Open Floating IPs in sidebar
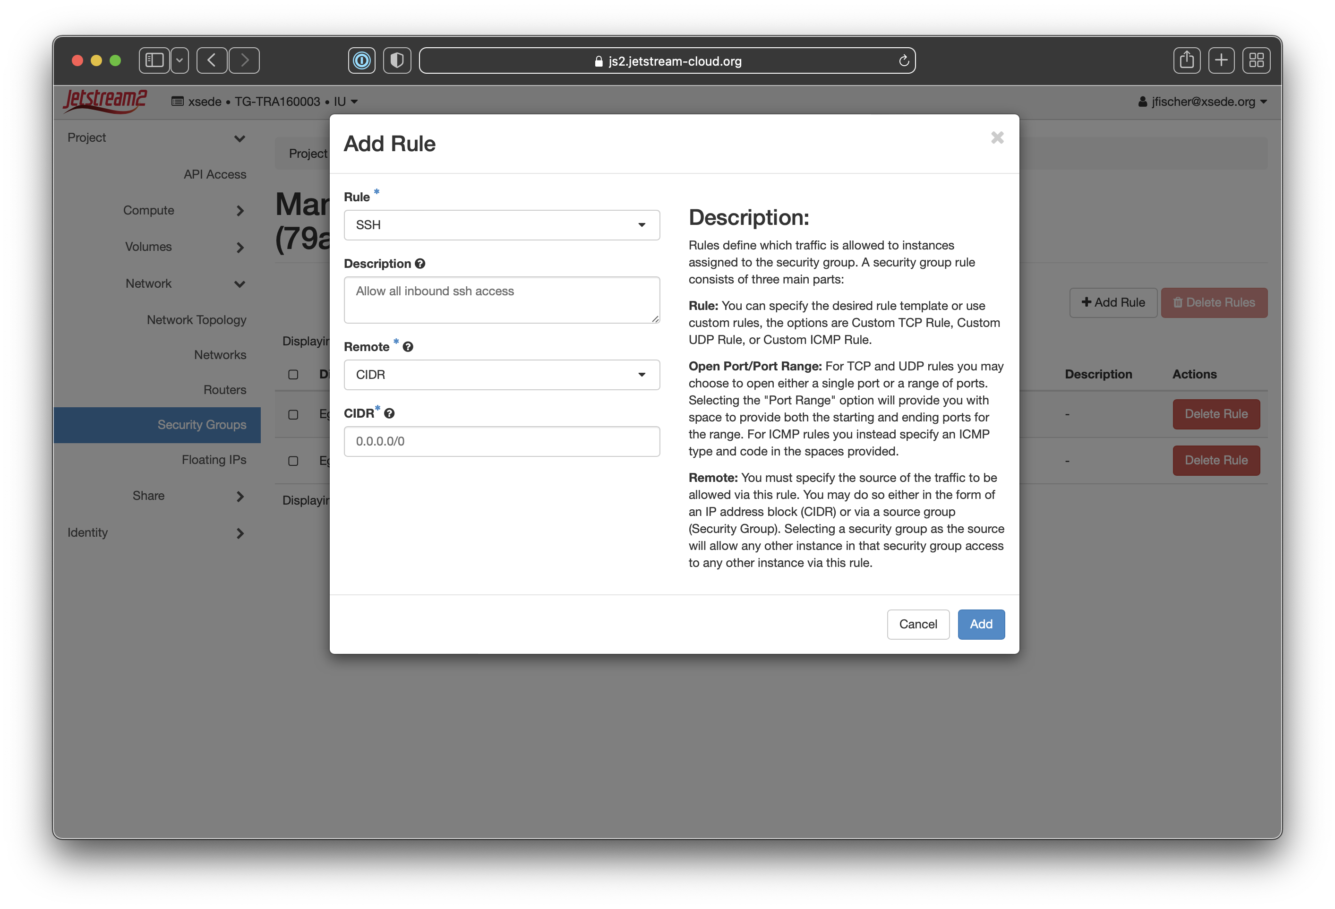Screen dimensions: 1335x909 pos(214,460)
